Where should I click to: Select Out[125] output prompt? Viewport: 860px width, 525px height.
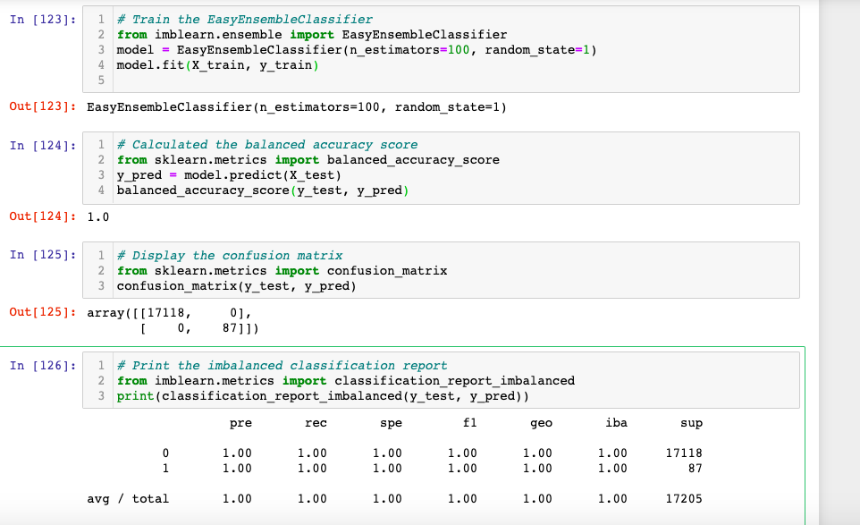coord(43,312)
